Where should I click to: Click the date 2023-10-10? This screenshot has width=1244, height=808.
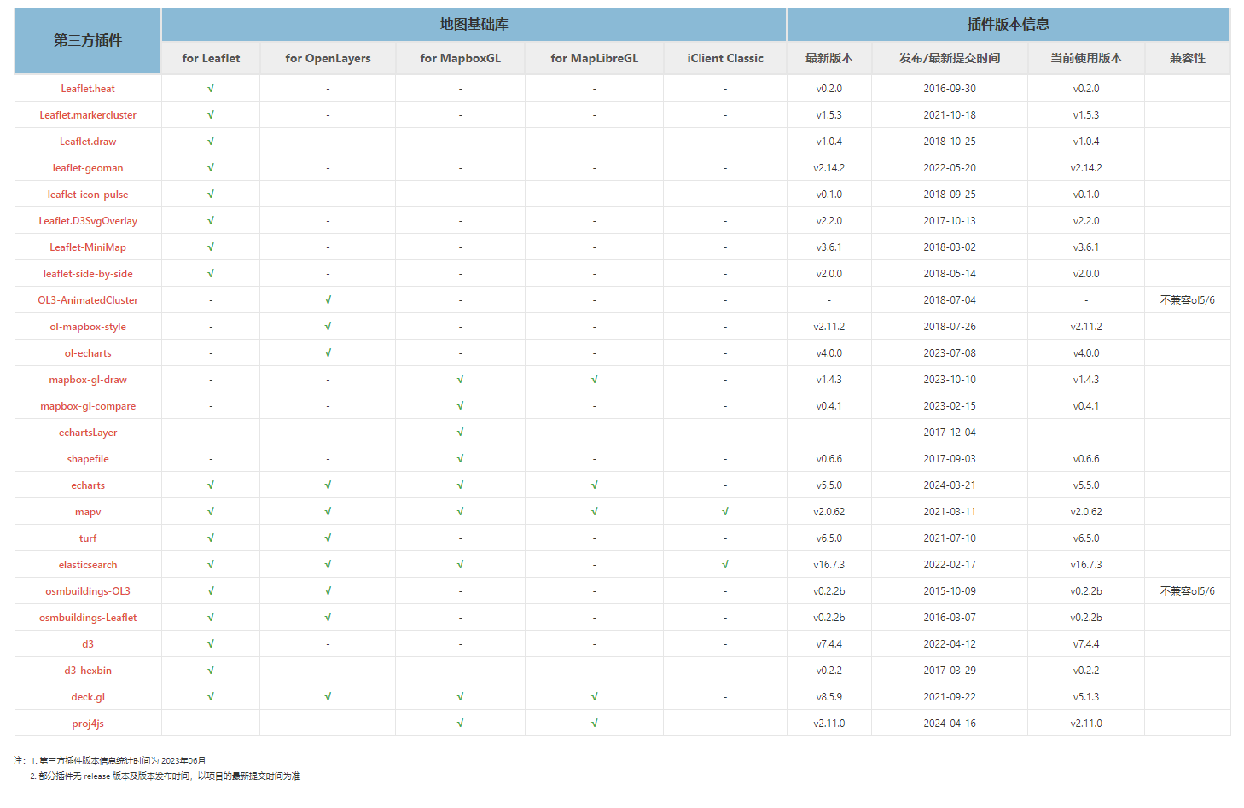950,380
